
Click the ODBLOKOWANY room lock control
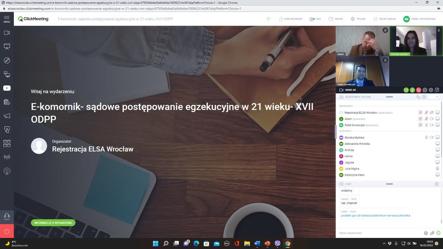coord(291,19)
